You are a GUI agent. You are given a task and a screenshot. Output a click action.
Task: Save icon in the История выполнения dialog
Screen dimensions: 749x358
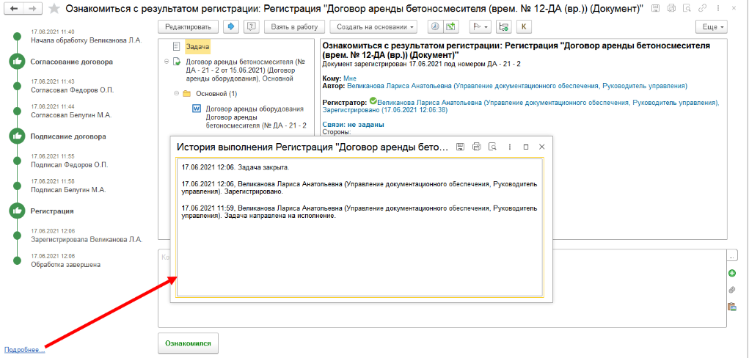pyautogui.click(x=460, y=147)
